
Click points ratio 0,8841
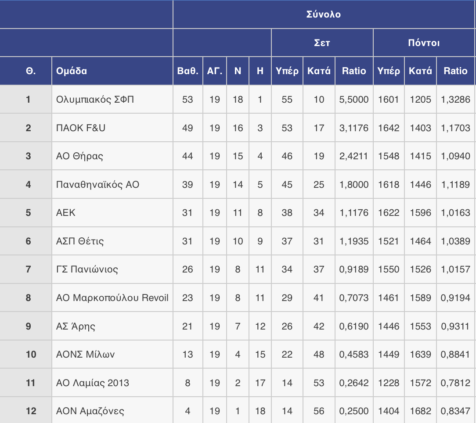tap(455, 355)
